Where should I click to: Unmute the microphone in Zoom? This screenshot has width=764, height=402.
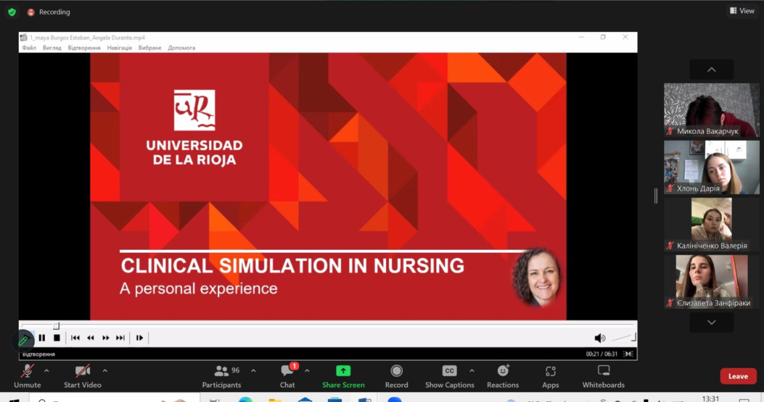27,377
